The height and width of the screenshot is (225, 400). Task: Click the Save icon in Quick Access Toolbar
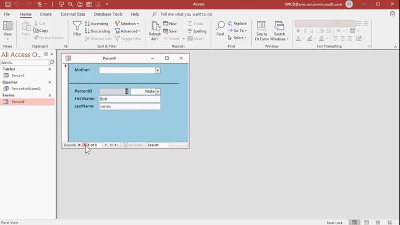pos(7,4)
